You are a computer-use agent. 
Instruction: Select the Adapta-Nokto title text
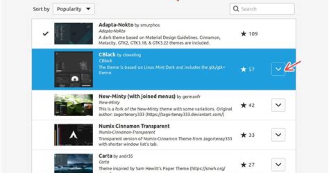click(x=116, y=25)
